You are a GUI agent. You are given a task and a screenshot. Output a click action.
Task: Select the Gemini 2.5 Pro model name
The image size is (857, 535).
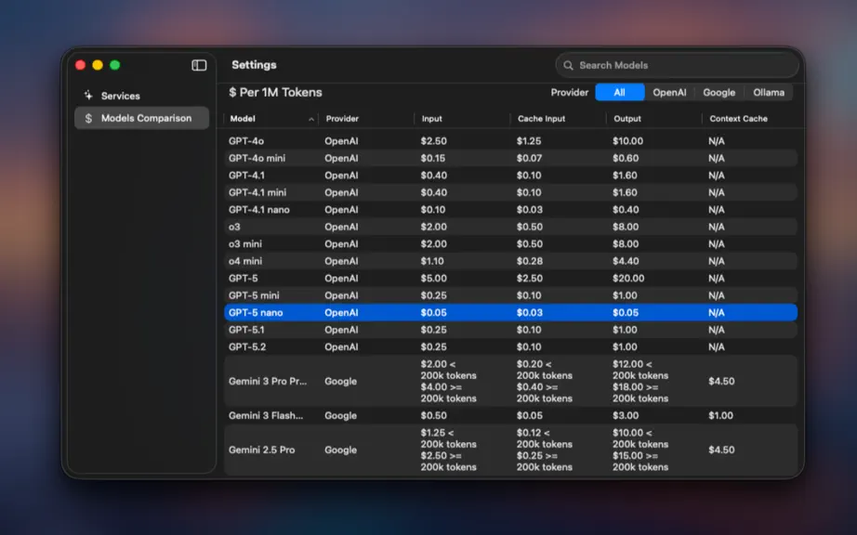[262, 450]
